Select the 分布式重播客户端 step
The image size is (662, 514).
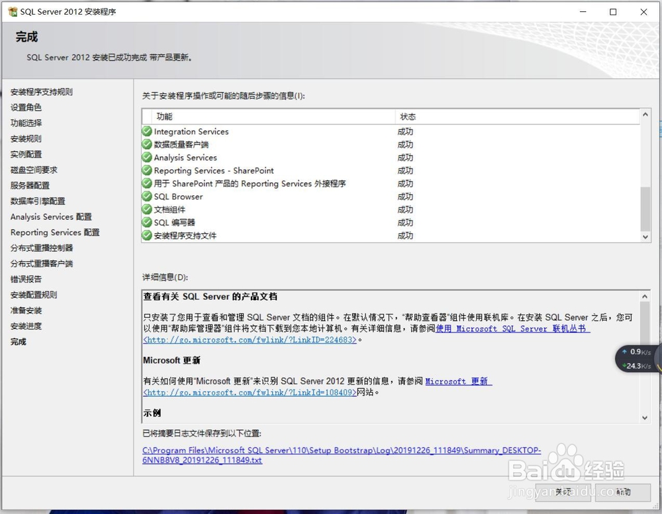(41, 264)
